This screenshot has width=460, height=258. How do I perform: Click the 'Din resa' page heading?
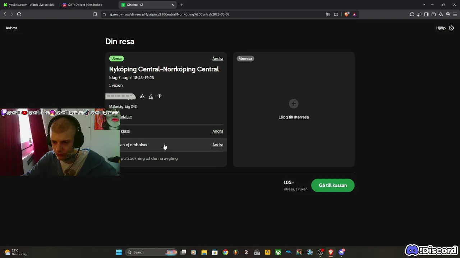[120, 42]
